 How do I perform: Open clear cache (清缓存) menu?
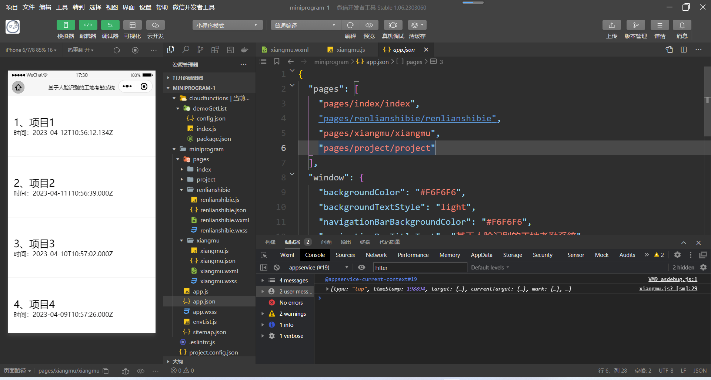(x=417, y=25)
